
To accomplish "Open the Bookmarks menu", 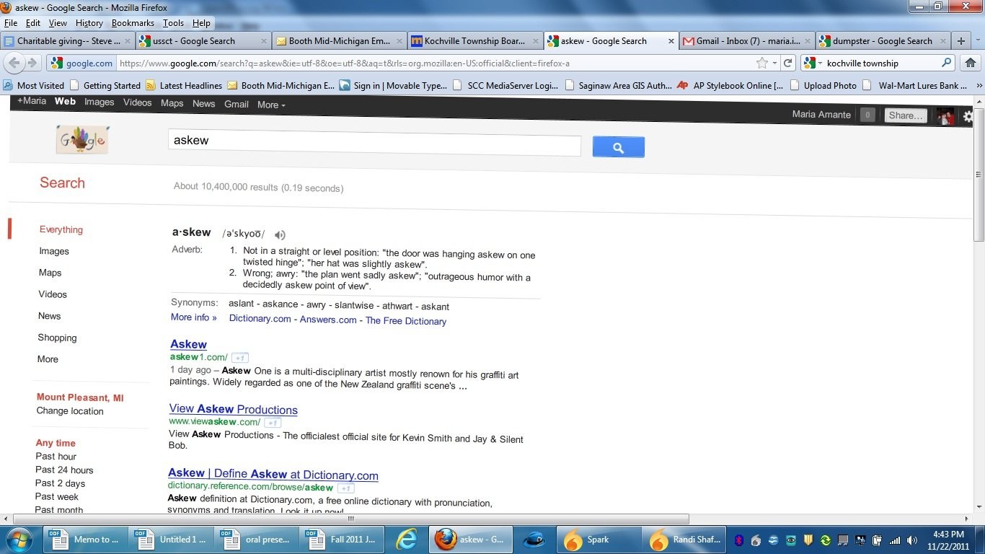I will tap(133, 23).
